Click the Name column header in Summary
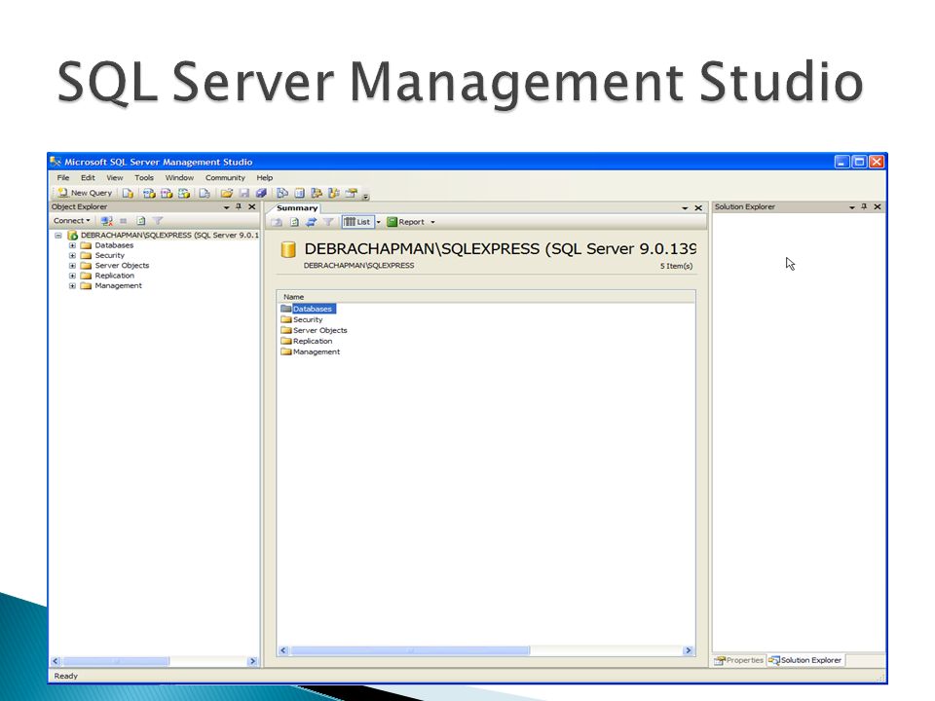The height and width of the screenshot is (701, 935). 486,297
